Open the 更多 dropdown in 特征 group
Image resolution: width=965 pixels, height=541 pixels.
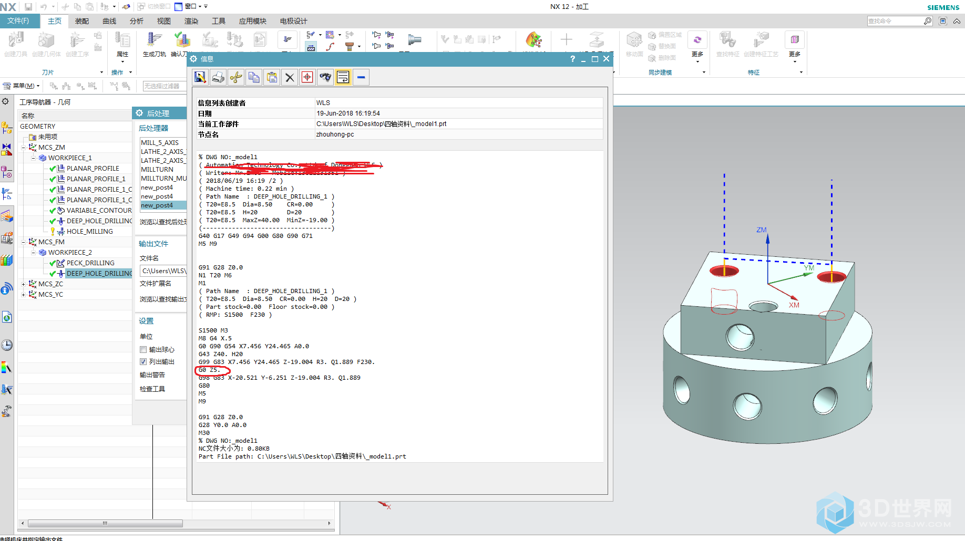[795, 57]
